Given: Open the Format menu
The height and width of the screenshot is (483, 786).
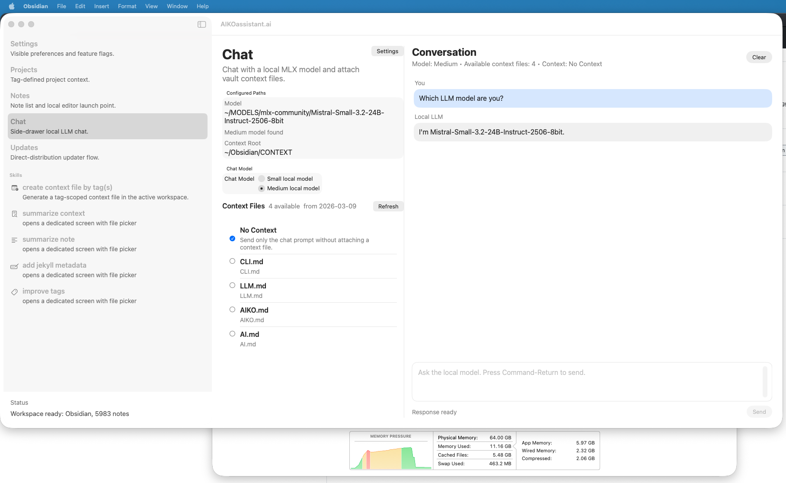Looking at the screenshot, I should point(127,6).
